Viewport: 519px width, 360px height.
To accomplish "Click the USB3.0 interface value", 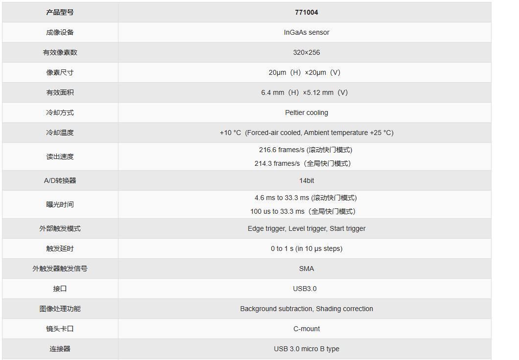I will click(x=305, y=289).
